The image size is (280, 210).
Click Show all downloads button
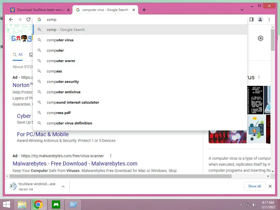tap(255, 186)
